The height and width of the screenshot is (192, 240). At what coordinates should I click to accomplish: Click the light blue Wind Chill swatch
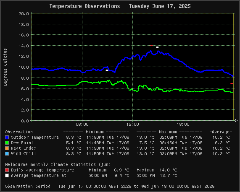click(7, 154)
